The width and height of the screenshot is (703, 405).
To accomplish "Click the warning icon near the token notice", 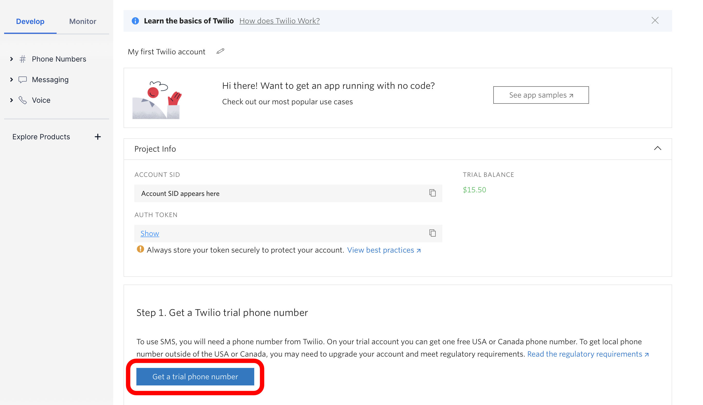I will (141, 249).
